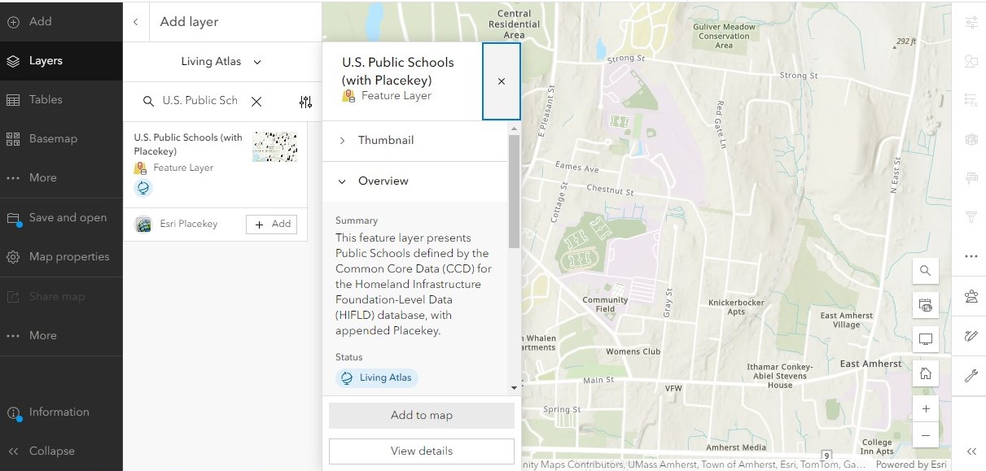Click the Add item in the left sidebar
The height and width of the screenshot is (471, 986).
click(x=61, y=22)
